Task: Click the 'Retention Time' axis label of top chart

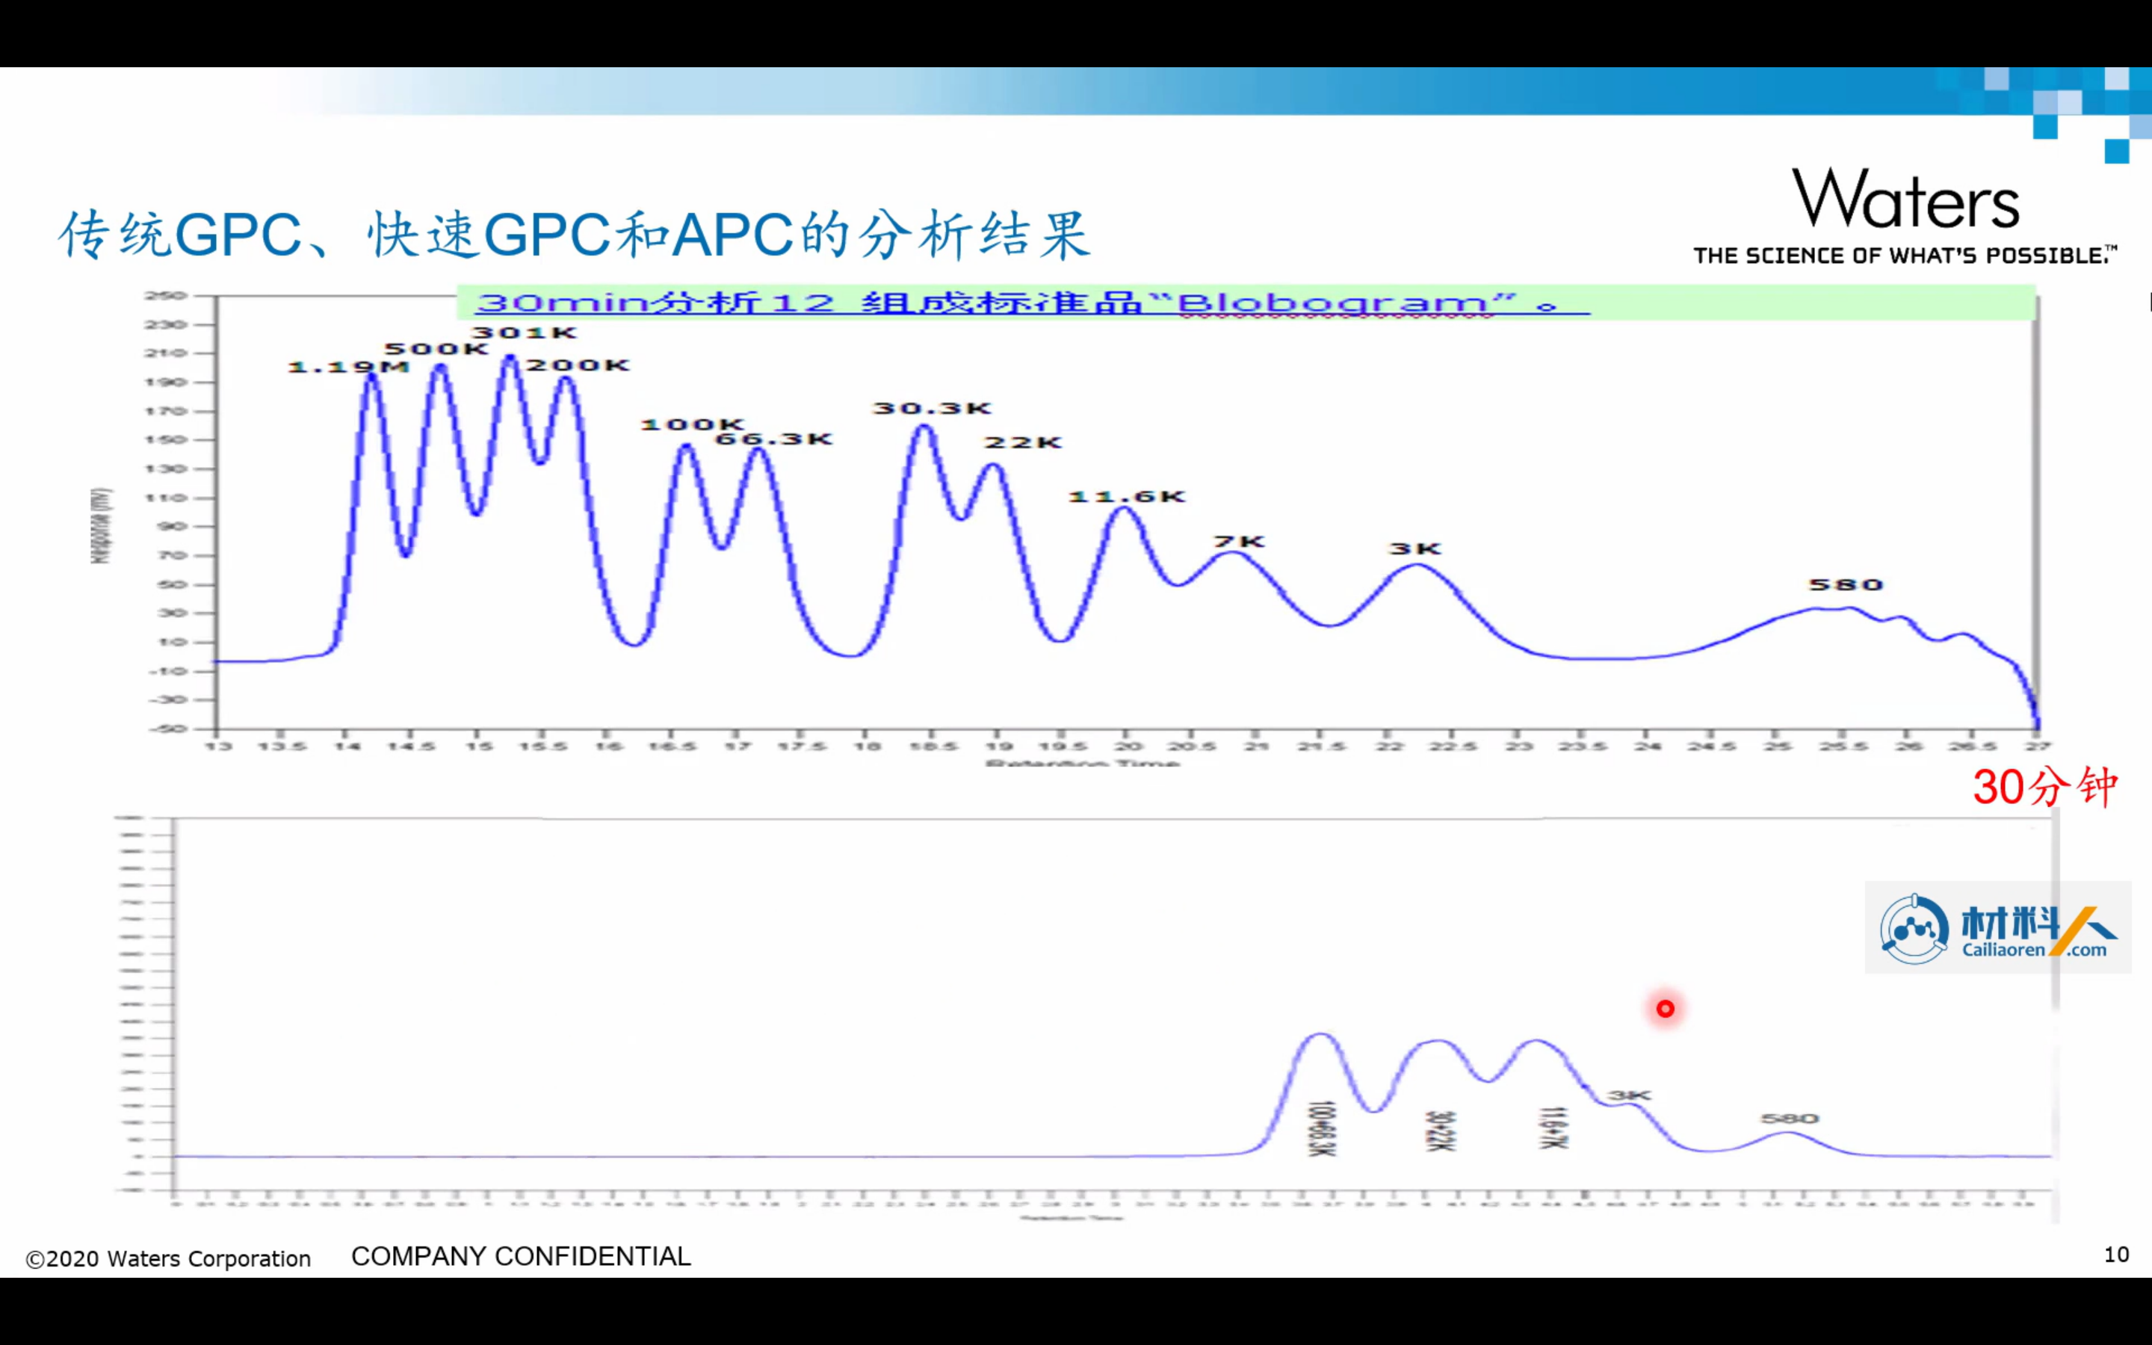Action: pyautogui.click(x=1082, y=763)
